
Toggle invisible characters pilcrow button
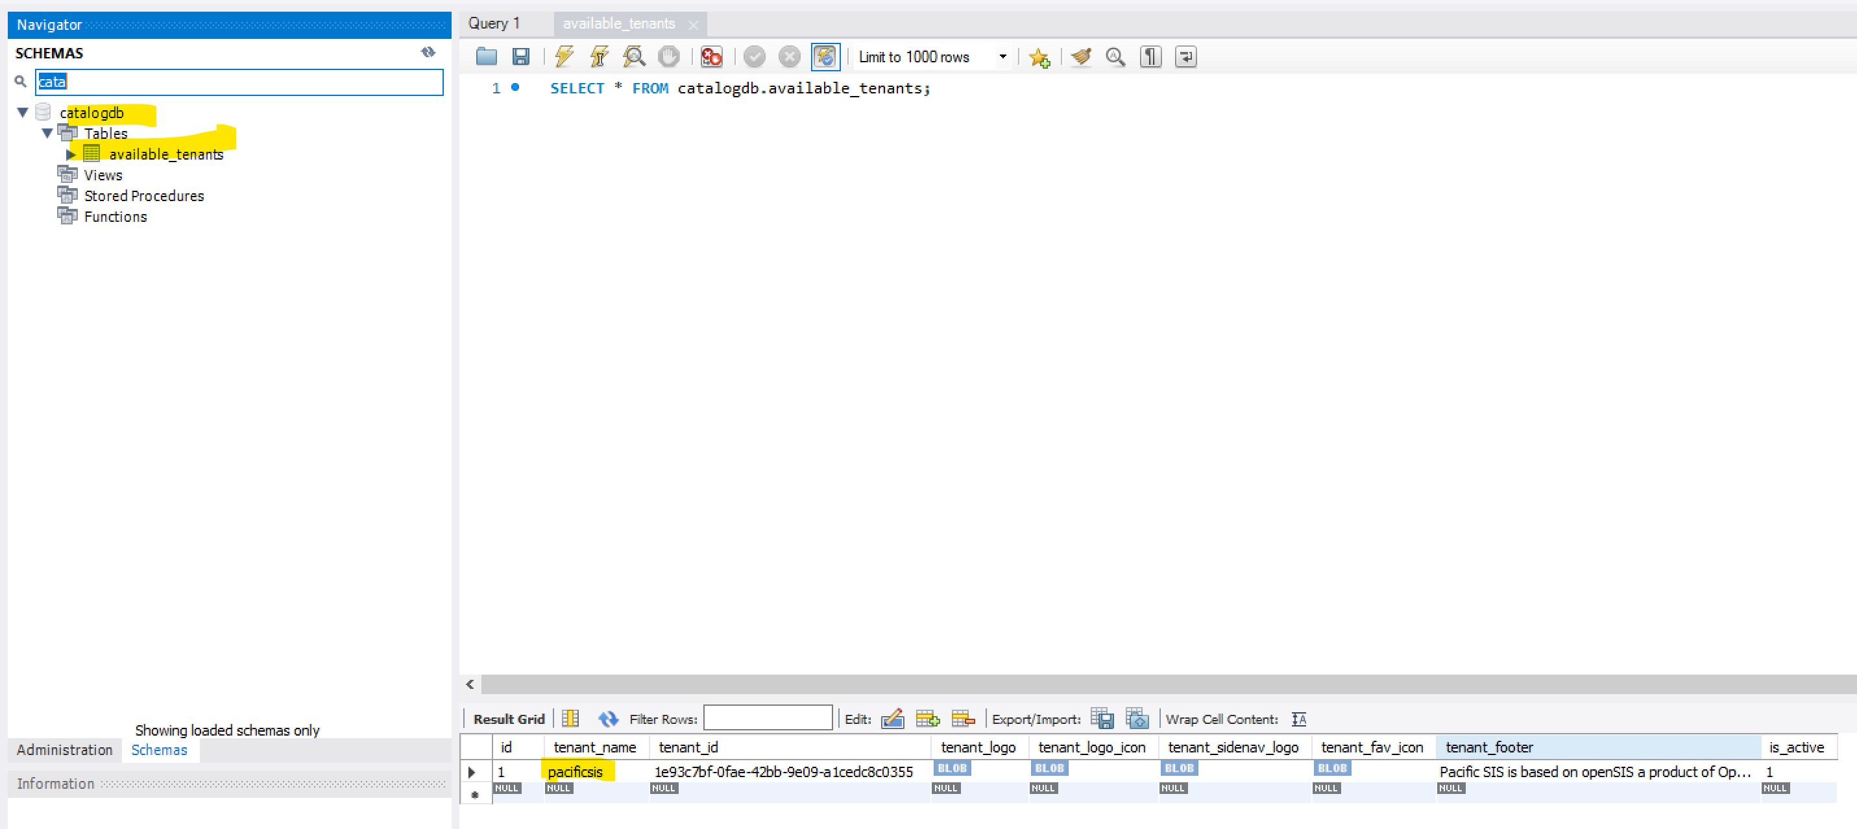coord(1150,56)
